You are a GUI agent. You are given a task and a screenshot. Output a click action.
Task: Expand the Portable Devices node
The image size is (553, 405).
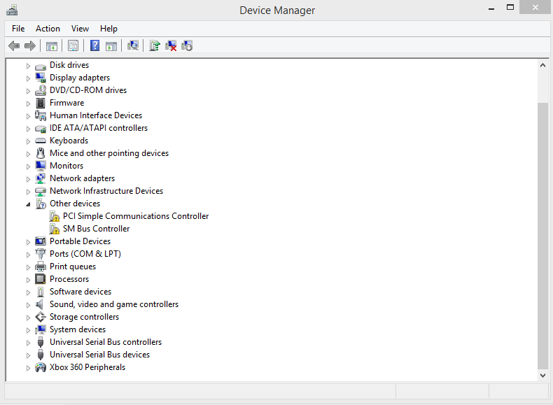(28, 242)
